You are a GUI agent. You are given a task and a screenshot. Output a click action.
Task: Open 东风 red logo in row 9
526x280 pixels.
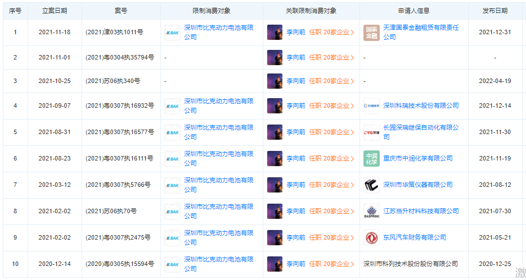[x=371, y=238]
